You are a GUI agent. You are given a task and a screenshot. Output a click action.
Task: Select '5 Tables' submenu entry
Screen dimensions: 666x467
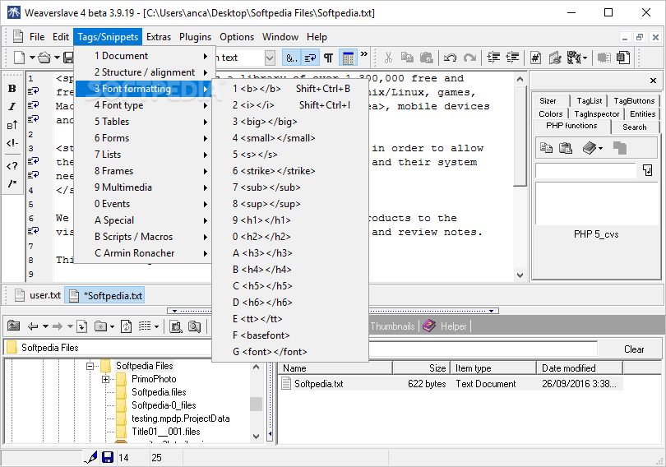coord(143,122)
